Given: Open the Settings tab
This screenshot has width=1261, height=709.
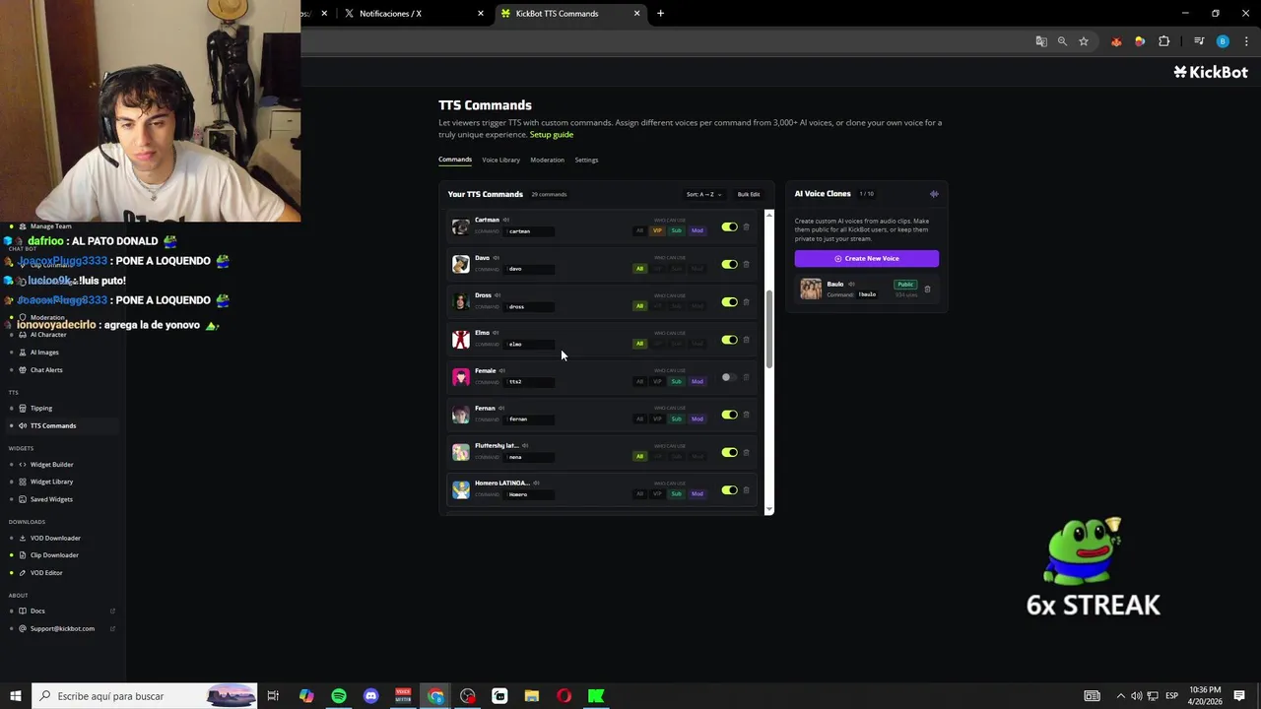Looking at the screenshot, I should pos(586,160).
